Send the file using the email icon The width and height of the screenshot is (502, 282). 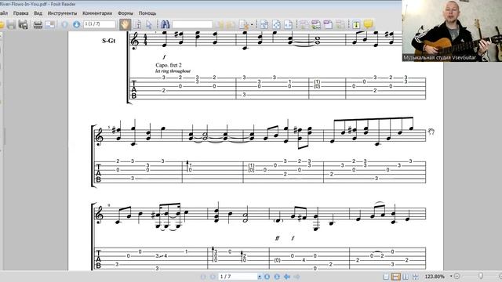[x=50, y=24]
